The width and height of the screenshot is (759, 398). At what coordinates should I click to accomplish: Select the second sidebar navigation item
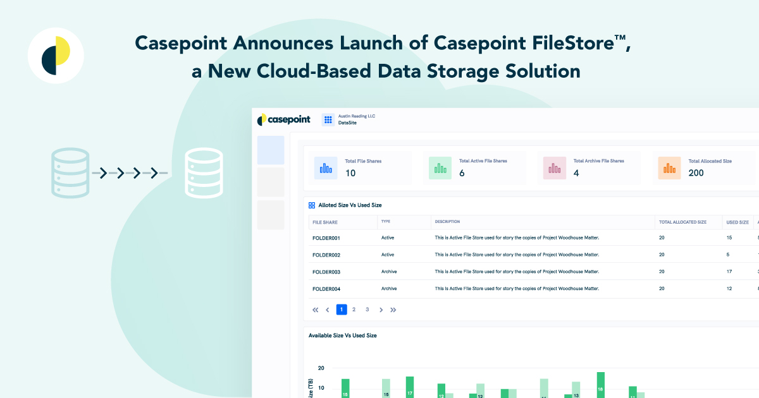coord(271,182)
